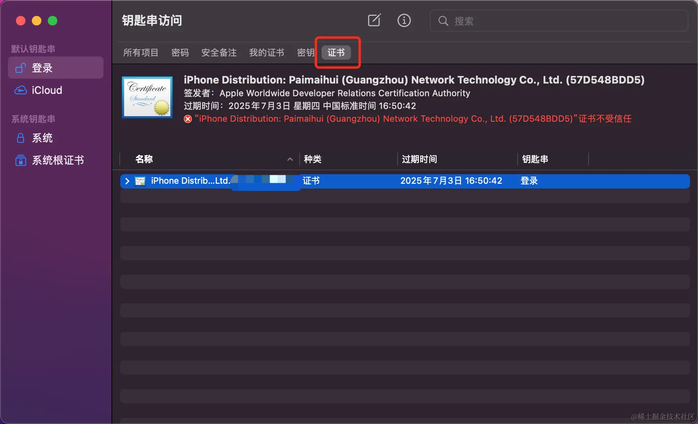Image resolution: width=698 pixels, height=424 pixels.
Task: Click the iPhone Distribution certificate title text
Action: tap(414, 80)
